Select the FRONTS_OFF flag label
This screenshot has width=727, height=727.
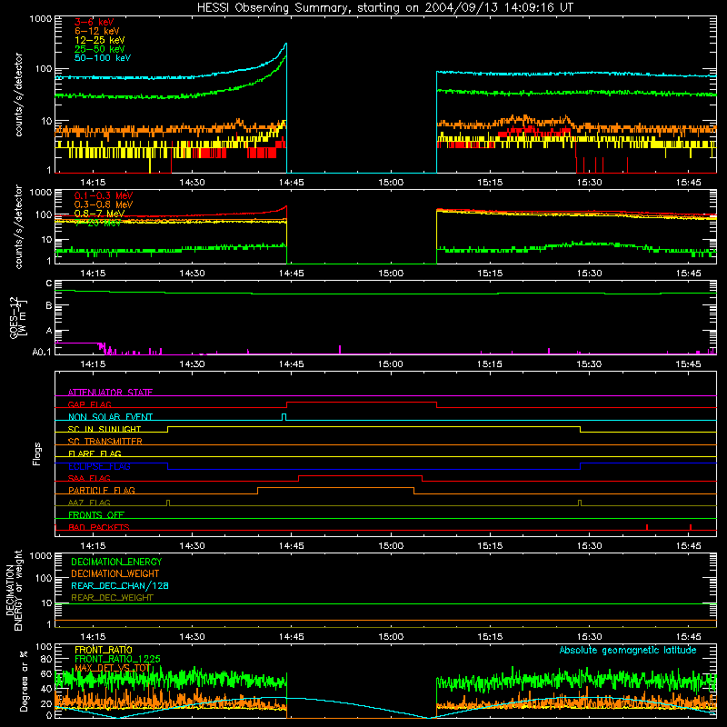tap(96, 515)
